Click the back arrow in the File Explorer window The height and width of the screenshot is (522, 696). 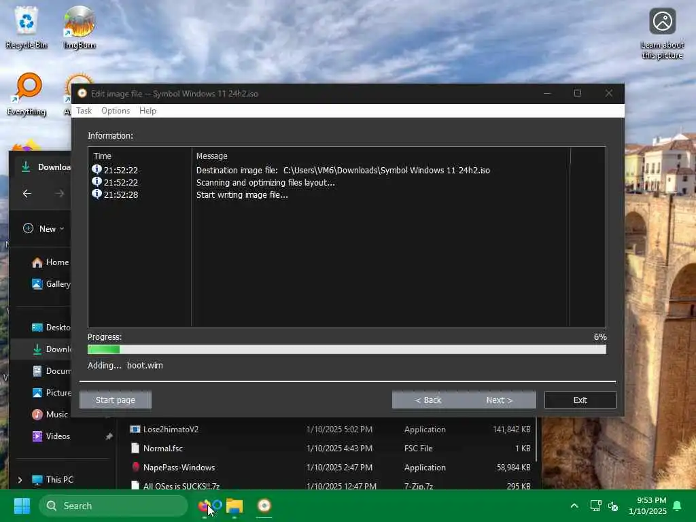click(x=27, y=194)
